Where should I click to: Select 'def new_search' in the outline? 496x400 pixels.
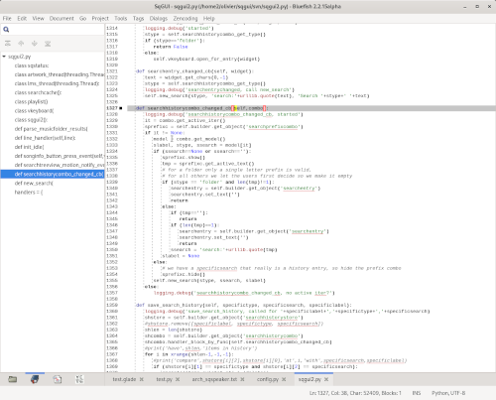[34, 183]
